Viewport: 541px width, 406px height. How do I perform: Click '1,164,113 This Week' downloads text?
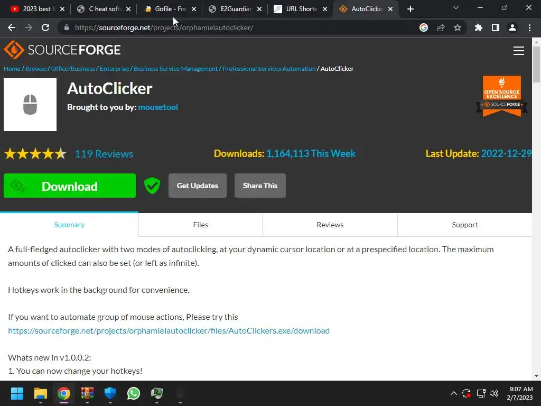[x=311, y=154]
